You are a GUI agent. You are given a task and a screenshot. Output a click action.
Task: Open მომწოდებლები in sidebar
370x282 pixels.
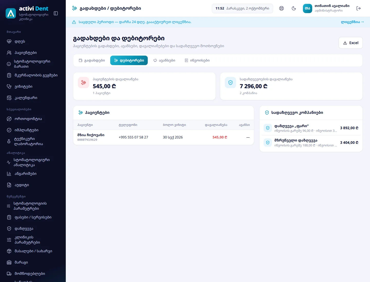click(x=33, y=274)
